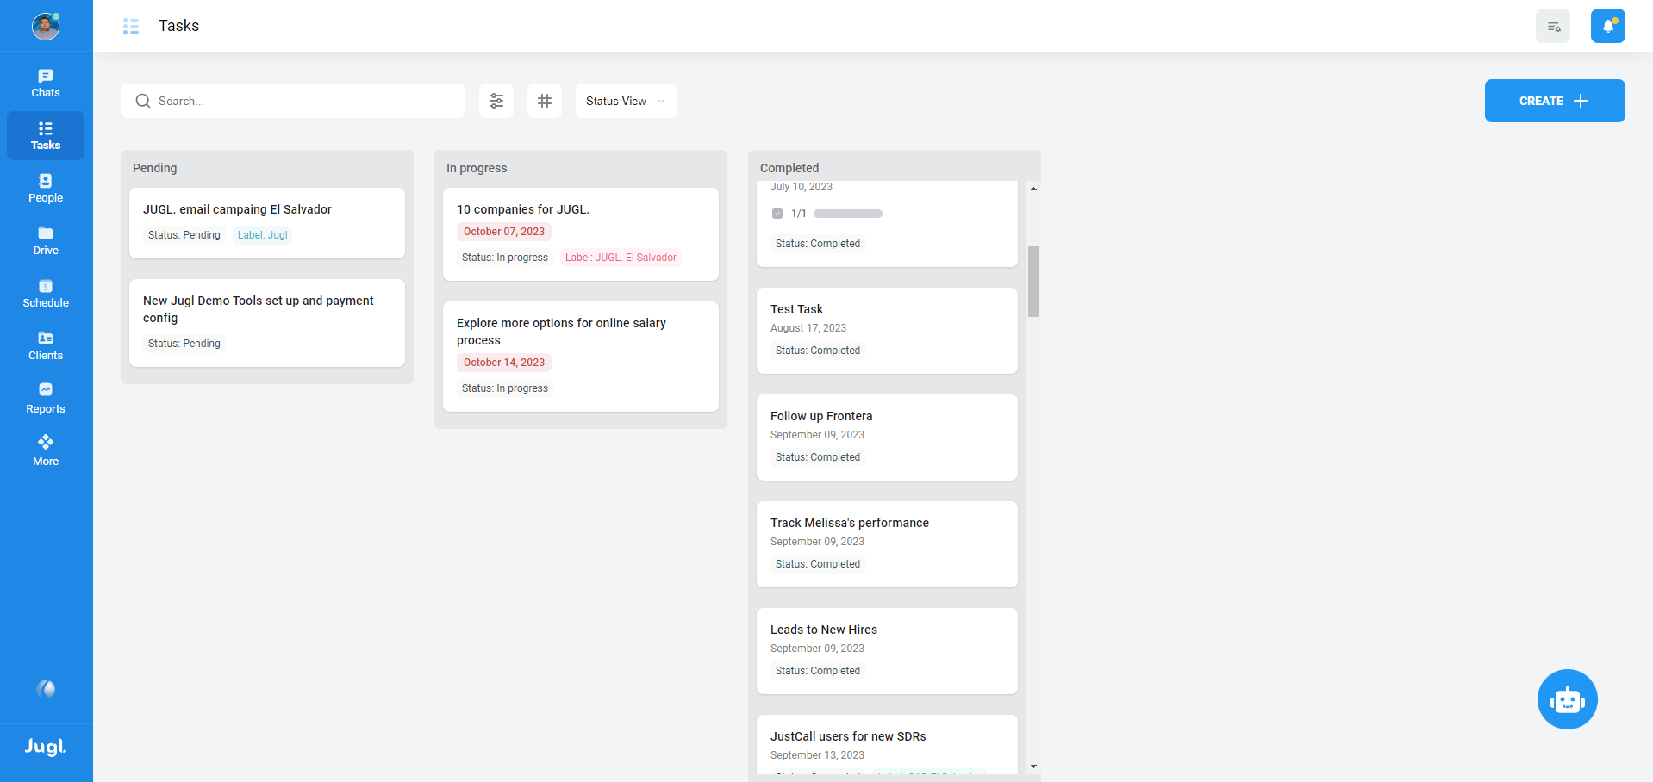Click the grid layout icon

coord(545,101)
